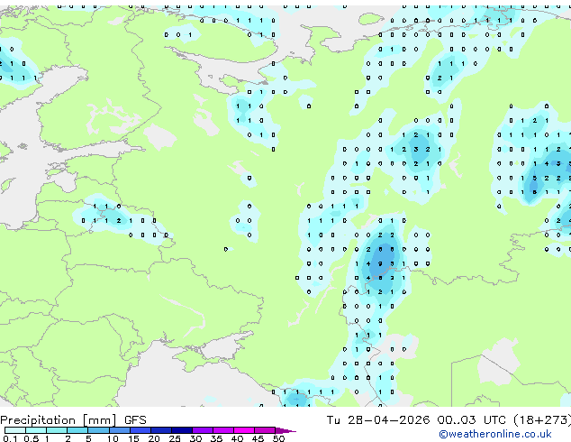Click the "Precipitation [mm] GFS" title
The width and height of the screenshot is (571, 442).
[73, 420]
